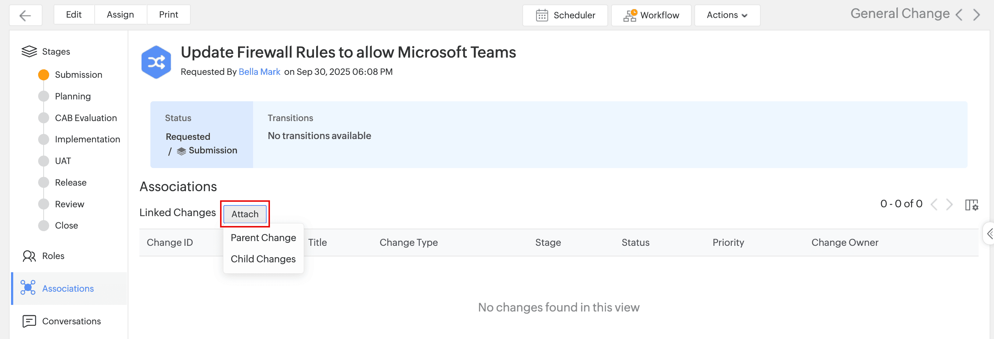Choose Child Changes from Attach menu
The height and width of the screenshot is (339, 994).
[x=263, y=259]
